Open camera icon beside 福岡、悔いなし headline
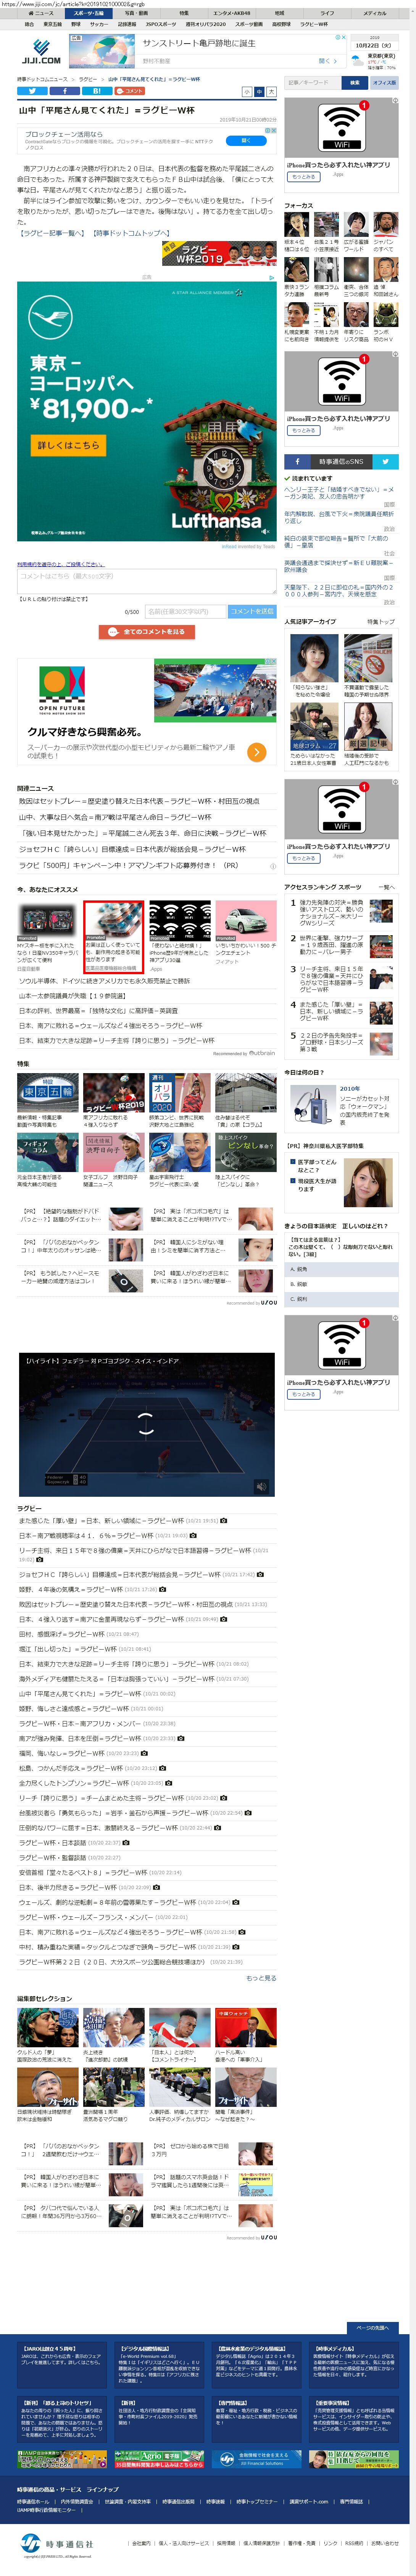 point(144,1753)
